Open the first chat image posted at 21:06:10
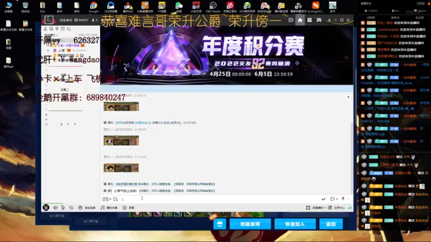 pyautogui.click(x=121, y=106)
